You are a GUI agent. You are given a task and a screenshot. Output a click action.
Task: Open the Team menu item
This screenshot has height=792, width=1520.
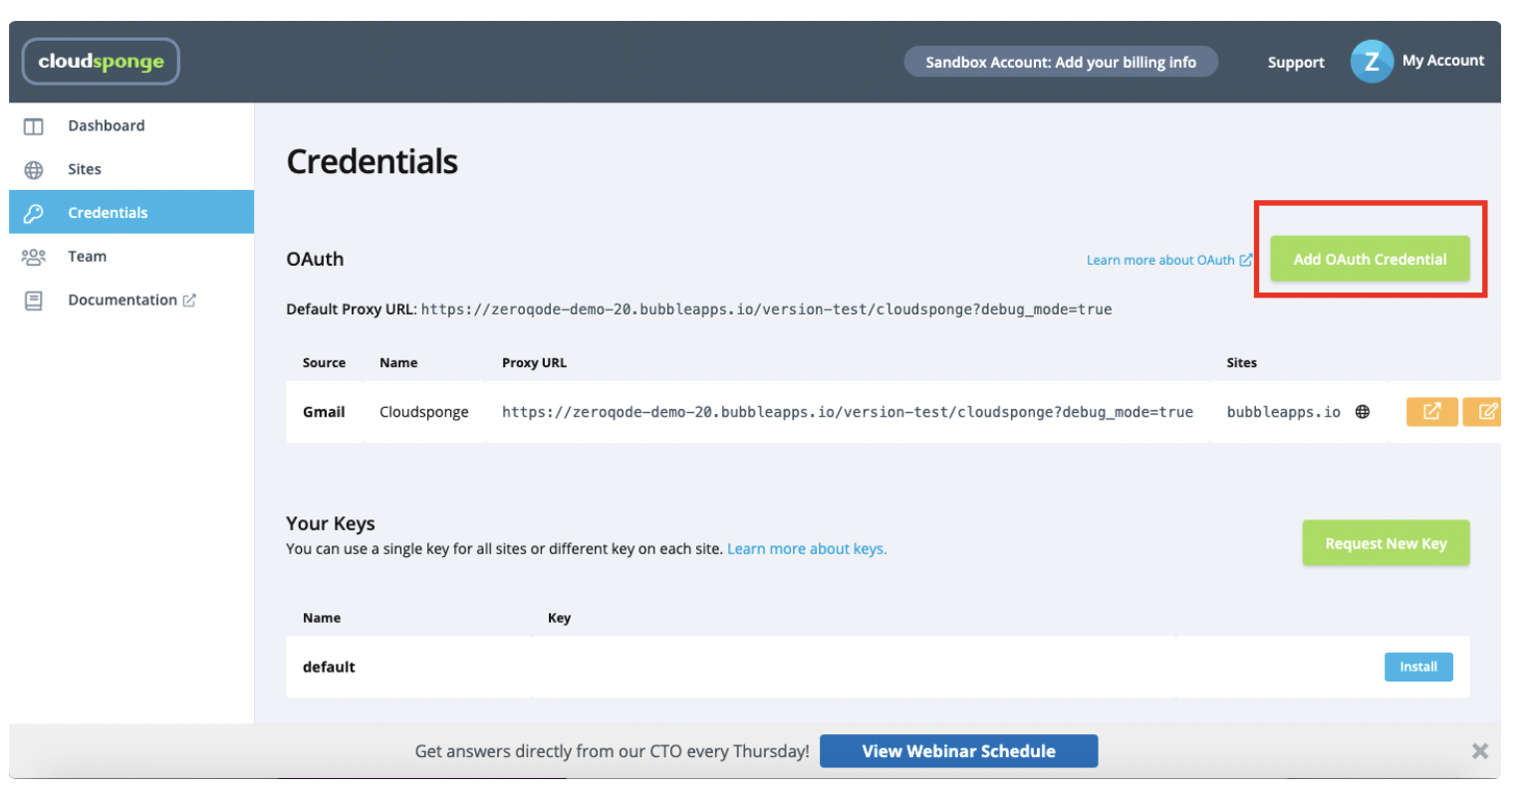pyautogui.click(x=87, y=257)
